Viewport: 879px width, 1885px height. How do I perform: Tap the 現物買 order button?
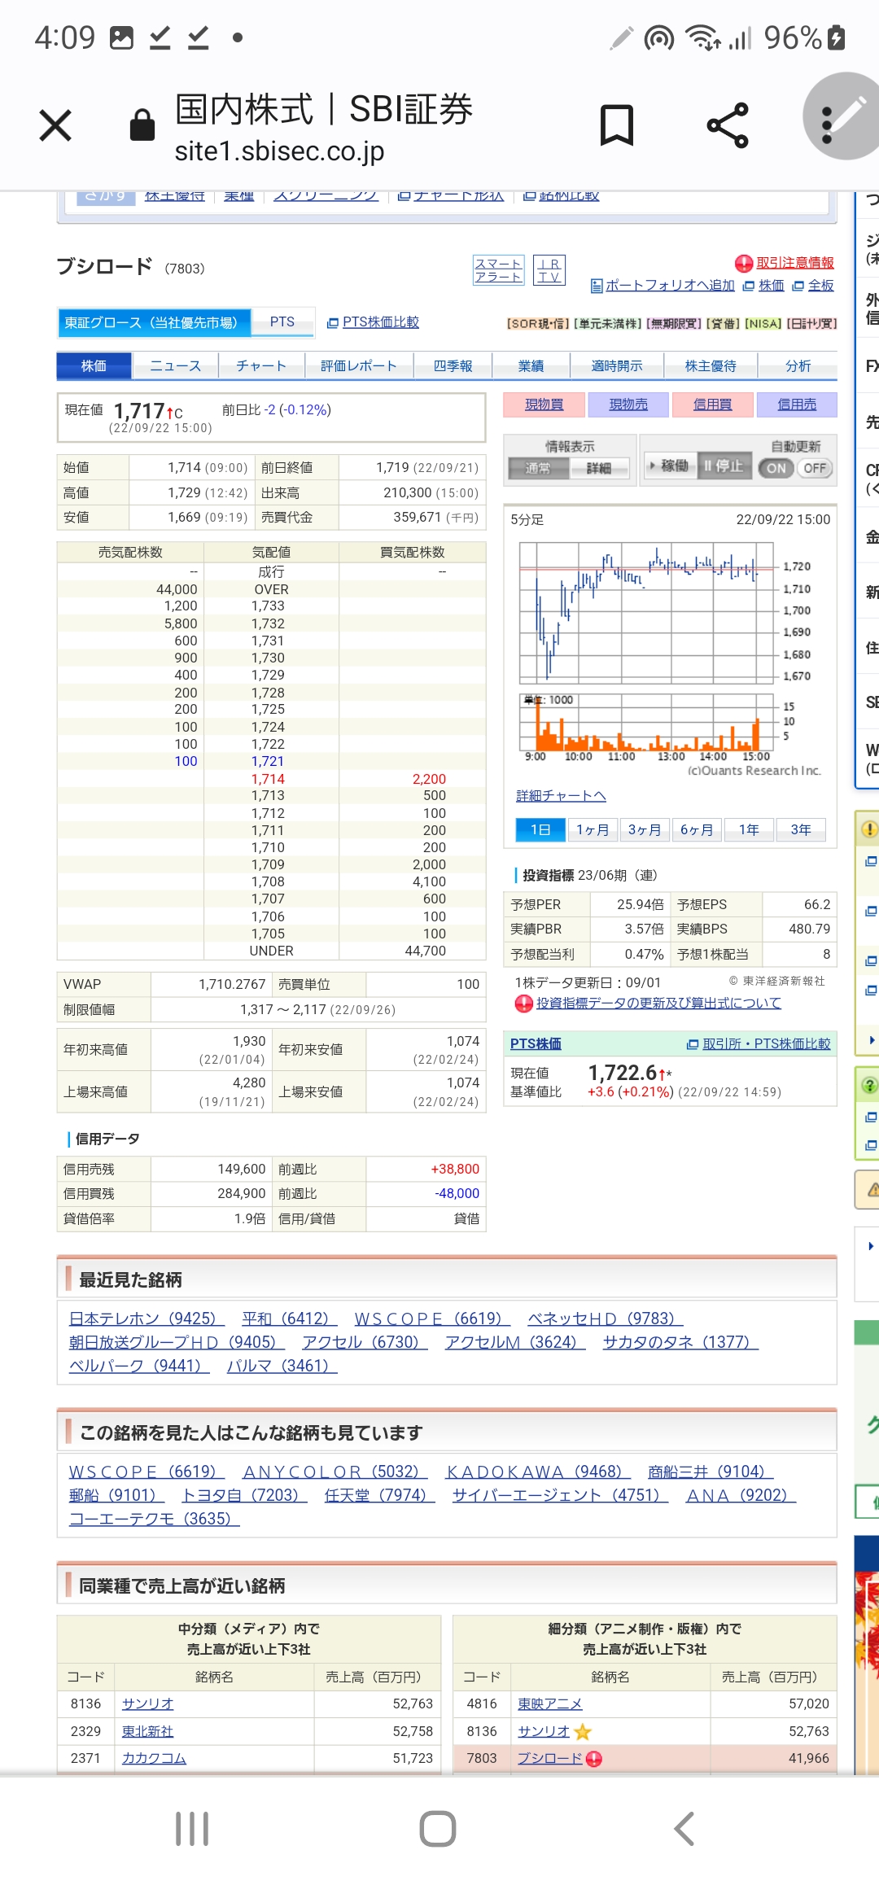coord(544,405)
